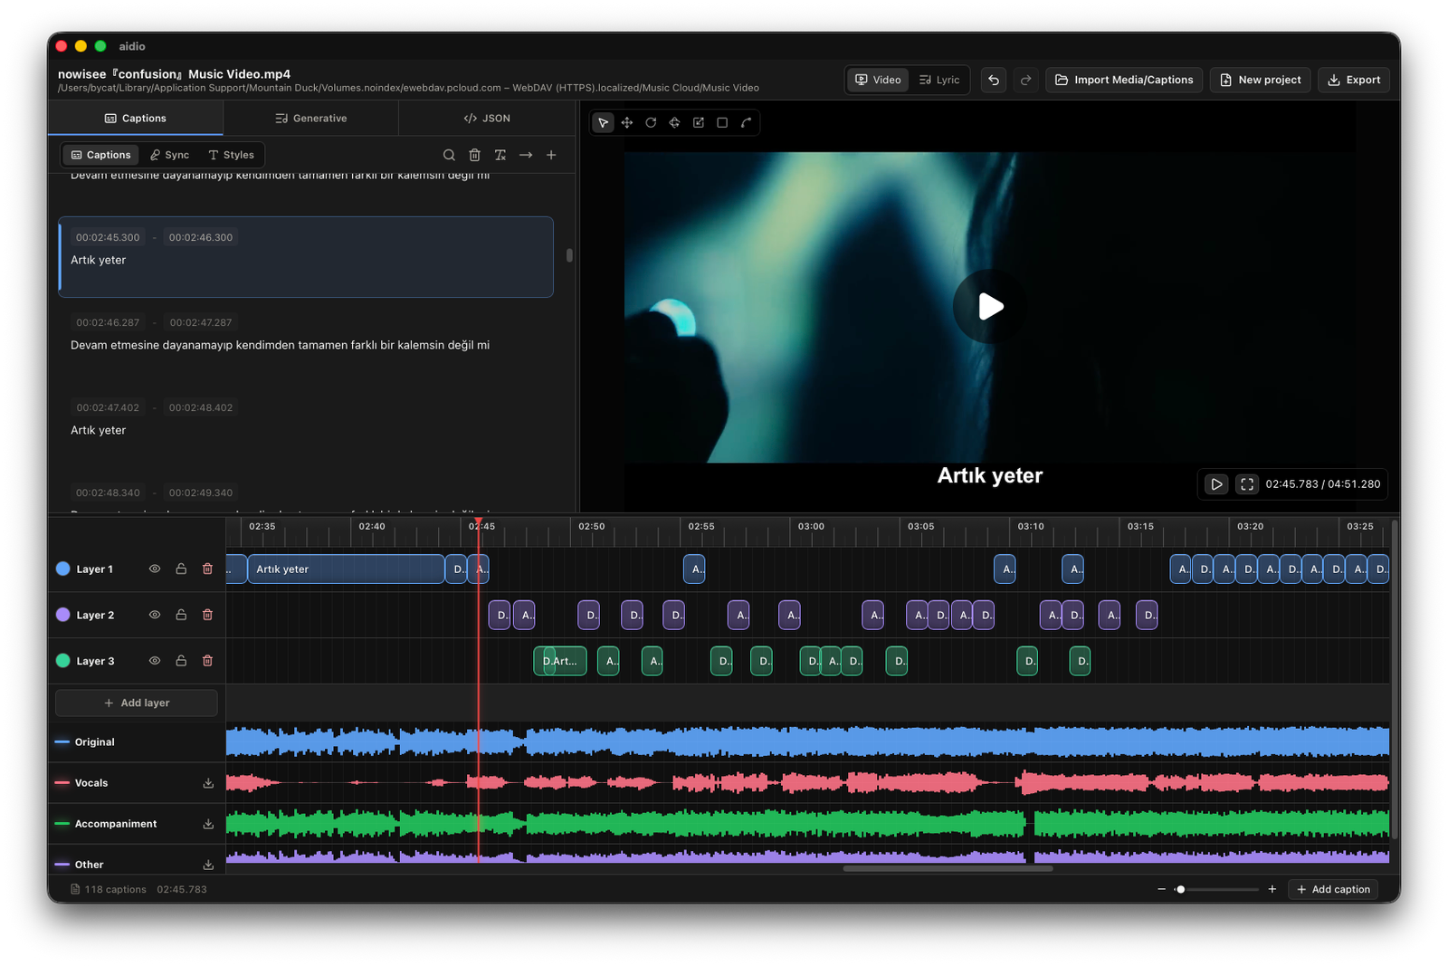Screen dimensions: 1448x966
Task: Click the Vocals waveform track
Action: click(x=807, y=783)
